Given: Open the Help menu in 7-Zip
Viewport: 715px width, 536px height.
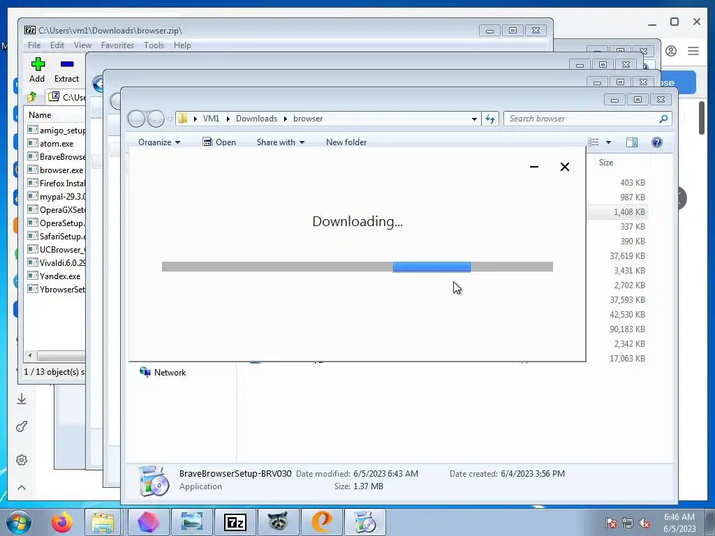Looking at the screenshot, I should pos(182,45).
